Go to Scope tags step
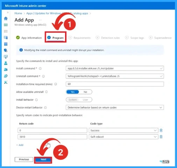The height and width of the screenshot is (168, 177). tap(134, 38)
